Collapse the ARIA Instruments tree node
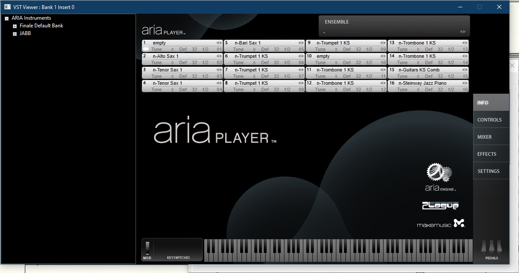 (7, 18)
